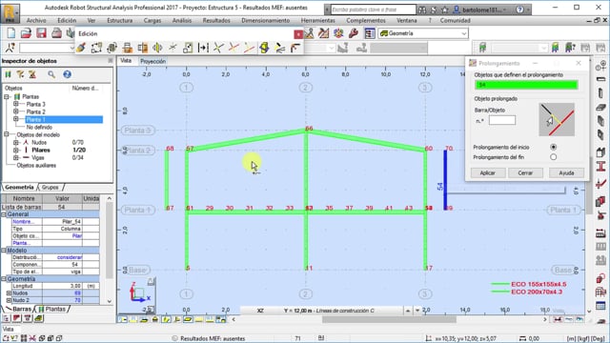Image resolution: width=610 pixels, height=343 pixels.
Task: Open the Resultados menu
Action: click(216, 20)
